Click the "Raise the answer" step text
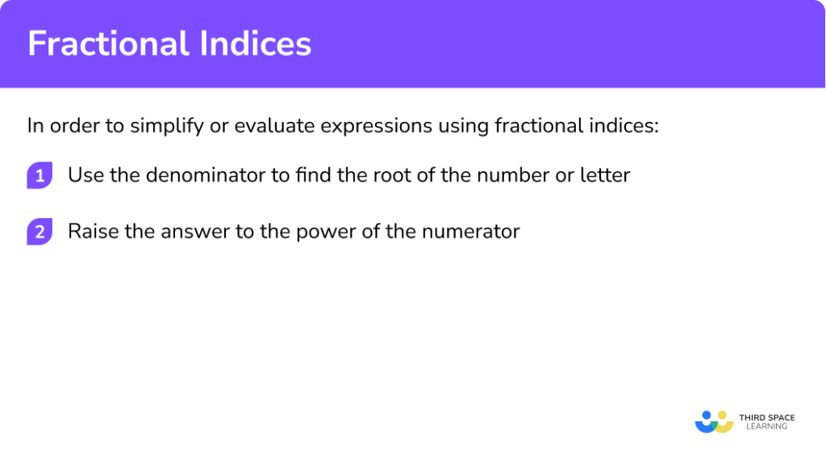The image size is (826, 469). point(294,232)
